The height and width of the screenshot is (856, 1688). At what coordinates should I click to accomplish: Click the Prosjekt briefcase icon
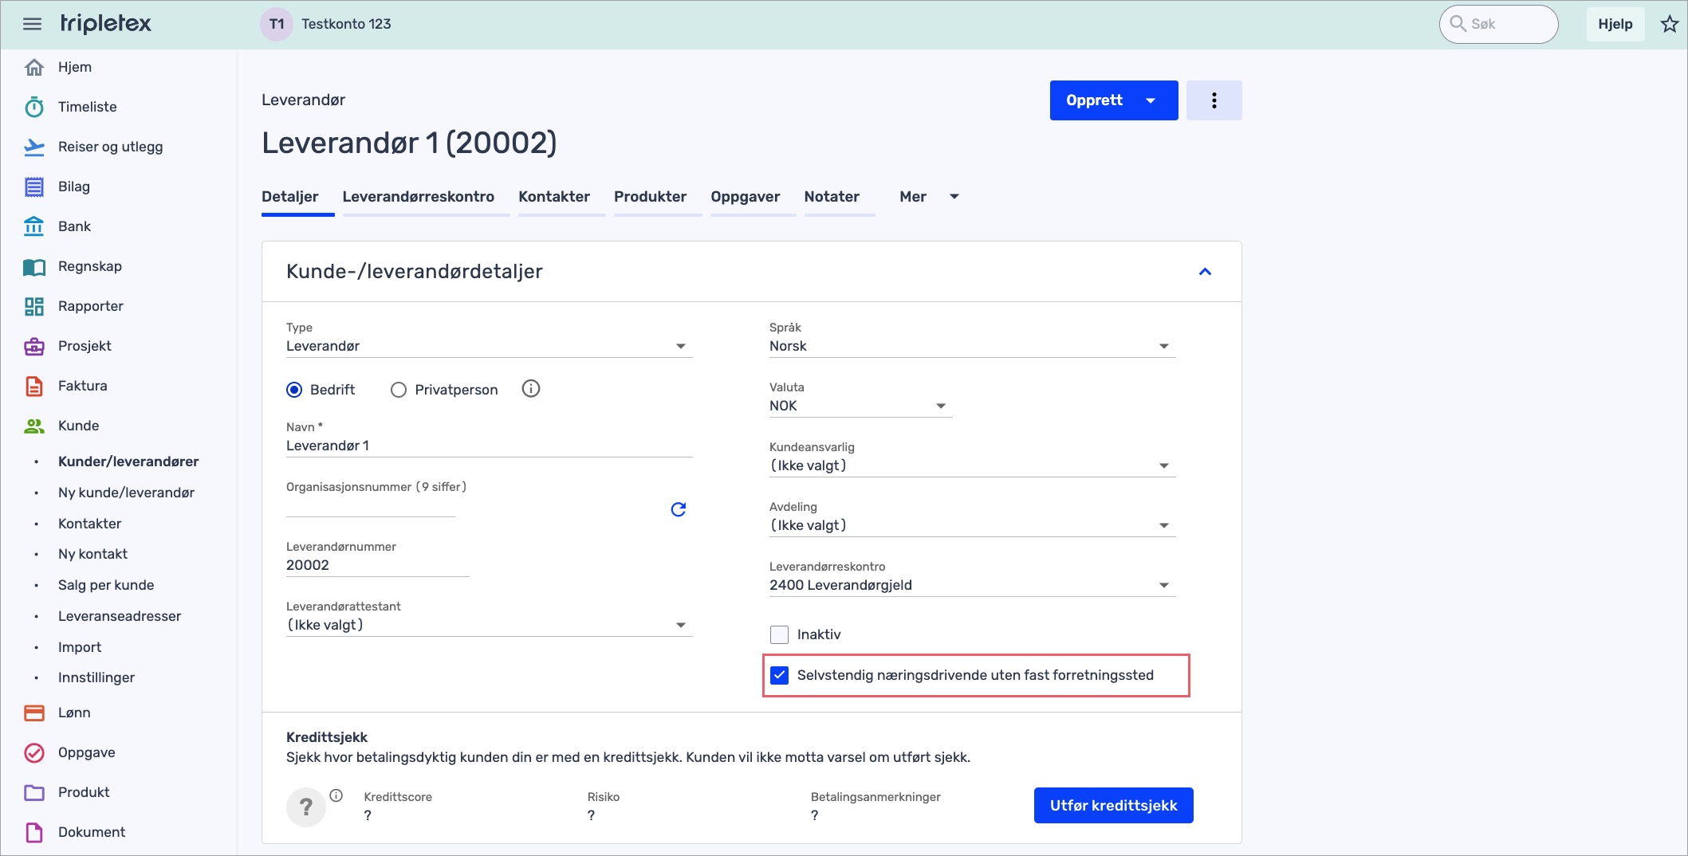coord(34,346)
